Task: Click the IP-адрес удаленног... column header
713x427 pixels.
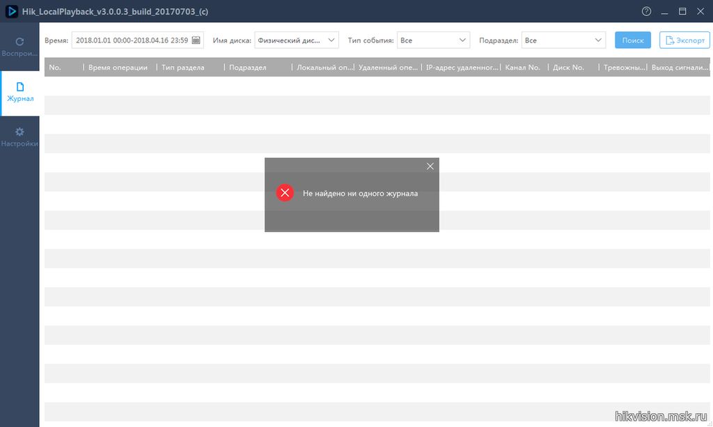Action: [x=461, y=68]
